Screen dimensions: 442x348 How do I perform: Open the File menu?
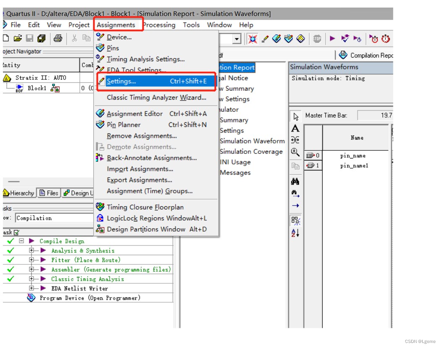pyautogui.click(x=16, y=25)
